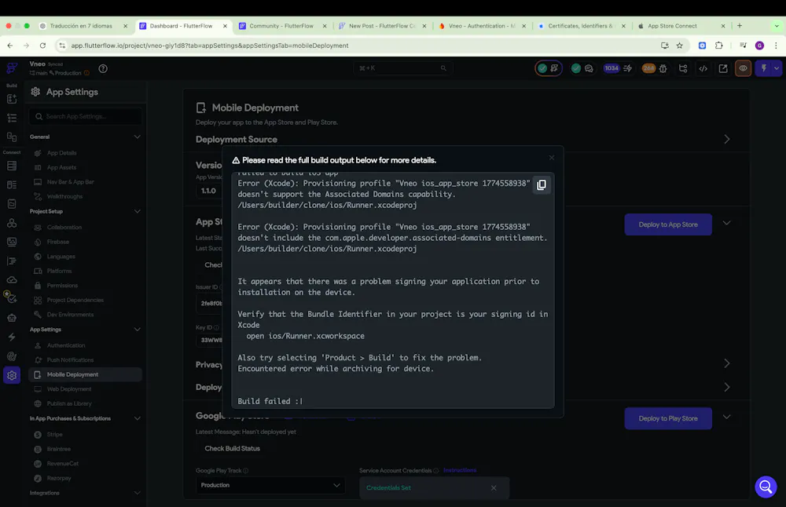
Task: Close the build output dialog
Action: coord(552,158)
